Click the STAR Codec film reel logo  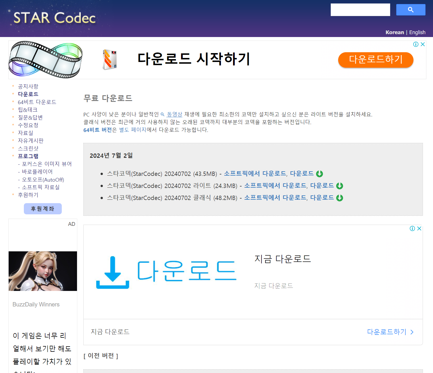[x=46, y=59]
